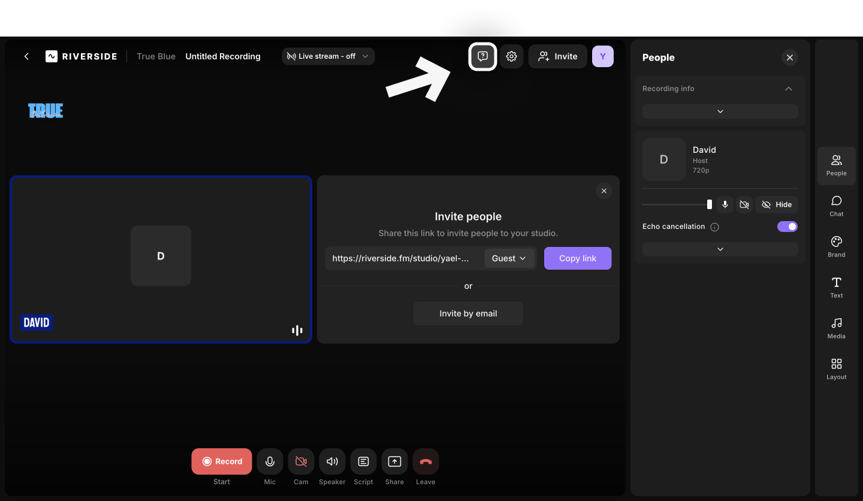
Task: Collapse the Recording info section
Action: [788, 89]
